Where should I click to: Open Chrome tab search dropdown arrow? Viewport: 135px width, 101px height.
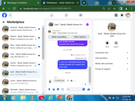click(114, 3)
